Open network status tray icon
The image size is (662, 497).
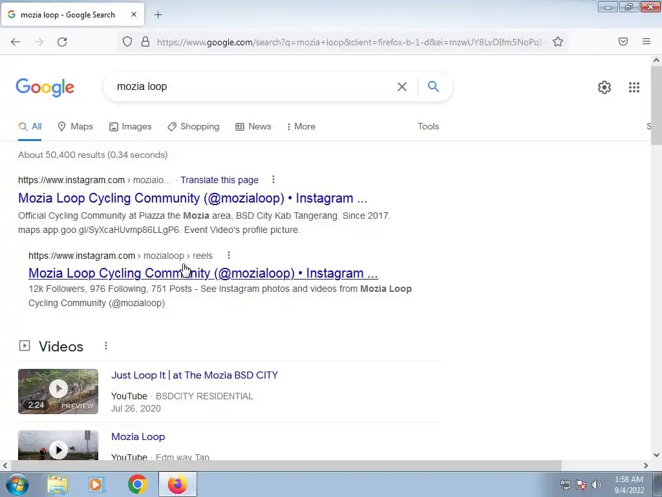coord(565,485)
